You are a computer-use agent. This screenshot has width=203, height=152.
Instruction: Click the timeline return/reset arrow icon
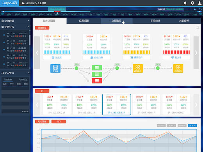[200, 9]
